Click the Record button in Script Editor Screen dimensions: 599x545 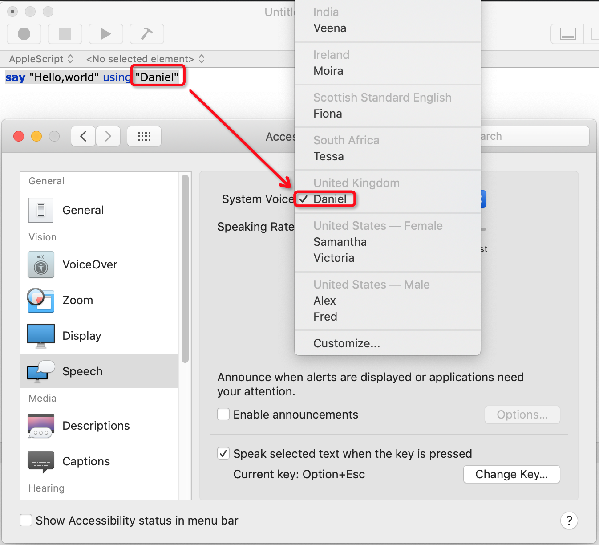point(24,34)
